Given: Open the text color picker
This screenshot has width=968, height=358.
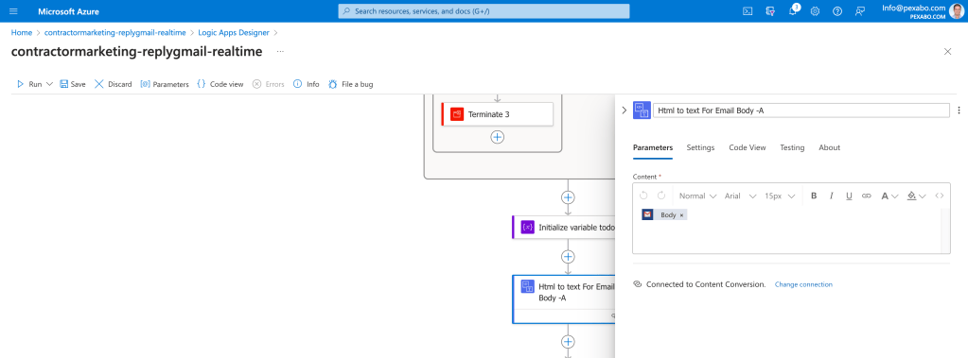Looking at the screenshot, I should point(889,196).
